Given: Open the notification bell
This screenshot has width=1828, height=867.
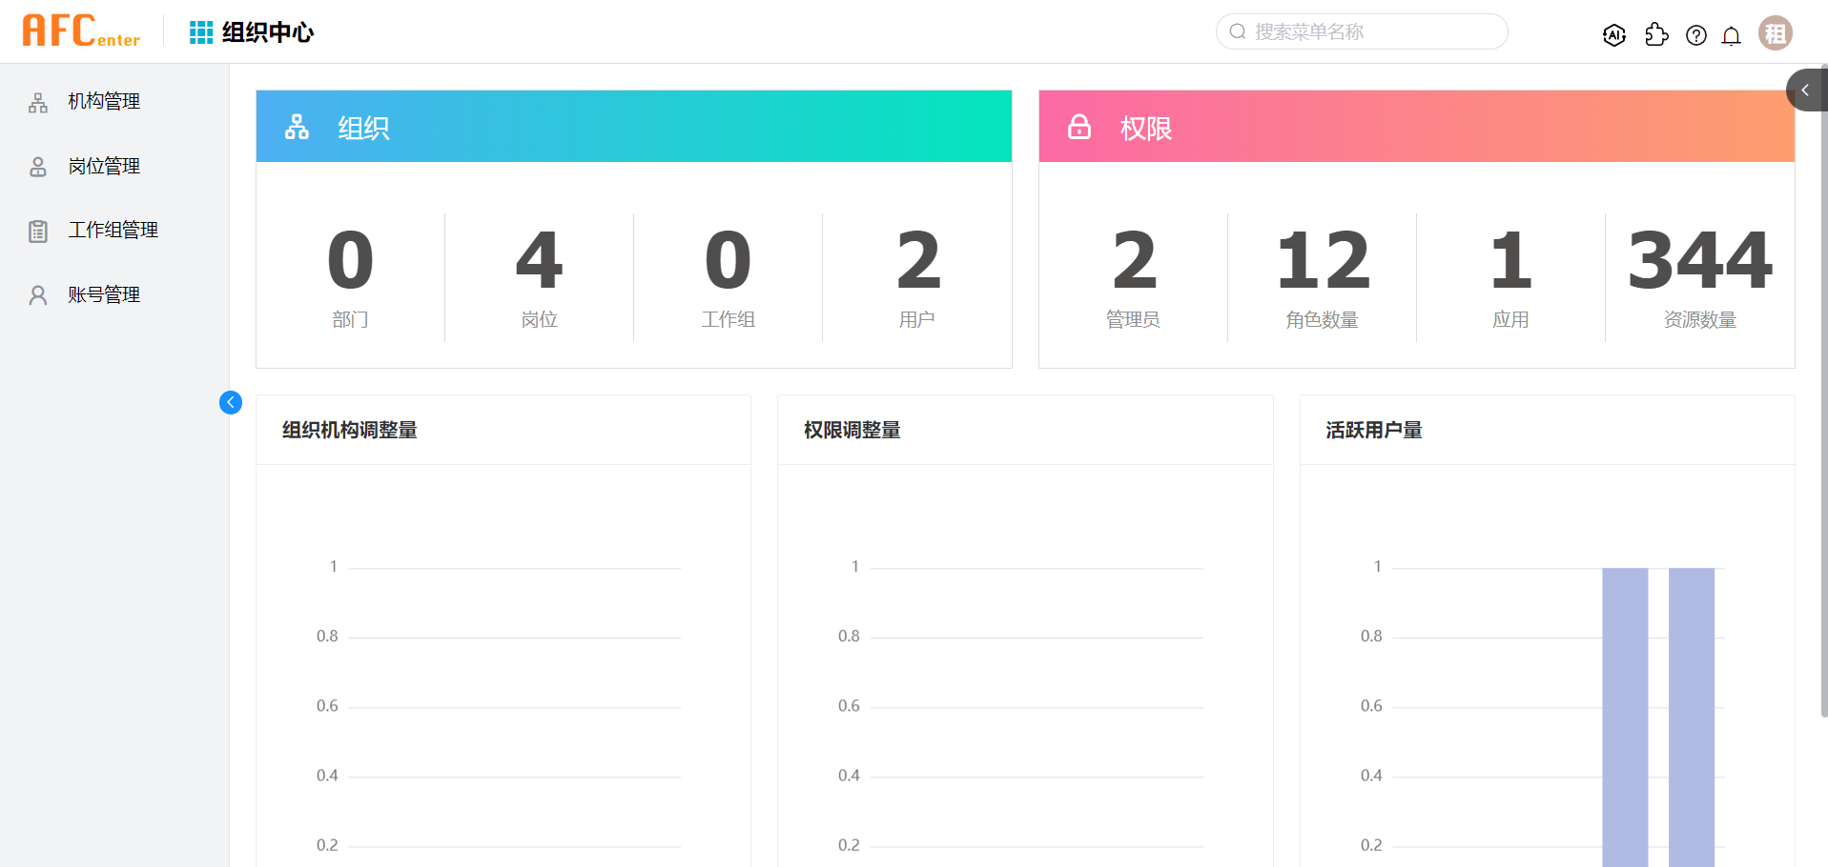Looking at the screenshot, I should point(1732,35).
